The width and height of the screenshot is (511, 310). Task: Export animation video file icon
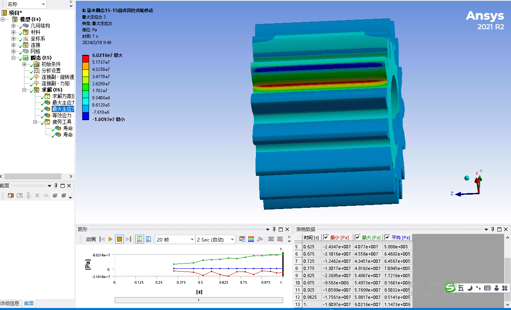tap(242, 239)
